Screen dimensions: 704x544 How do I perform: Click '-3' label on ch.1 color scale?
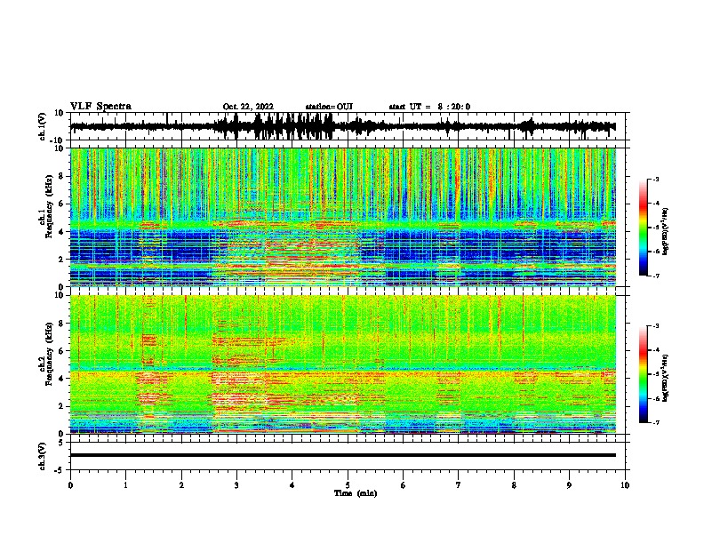tap(656, 180)
